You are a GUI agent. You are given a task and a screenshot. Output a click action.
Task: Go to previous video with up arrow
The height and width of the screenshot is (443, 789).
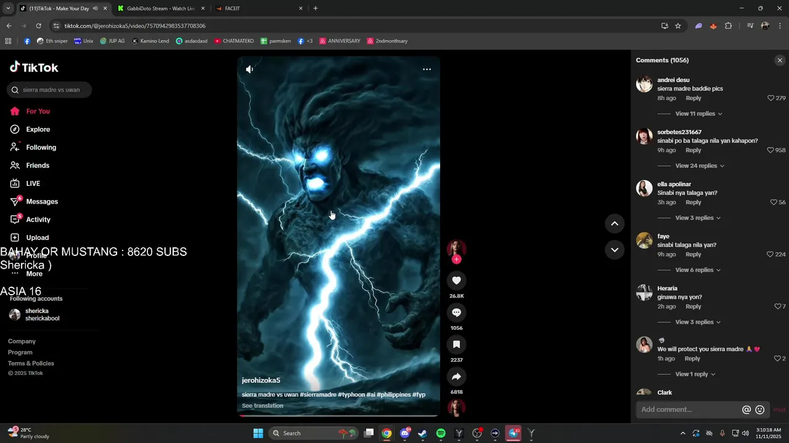(615, 223)
